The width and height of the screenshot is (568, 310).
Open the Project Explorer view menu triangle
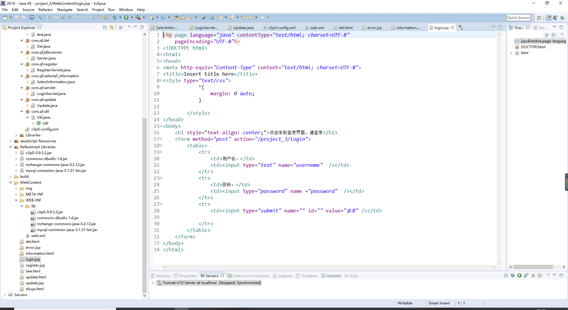(x=129, y=27)
